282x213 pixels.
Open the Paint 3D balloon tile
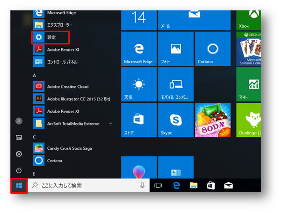click(139, 168)
